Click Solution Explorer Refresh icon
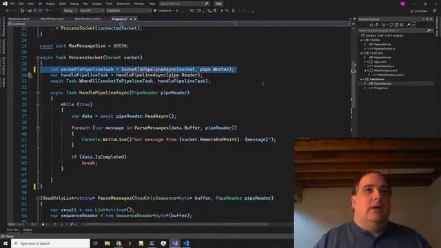The width and height of the screenshot is (441, 248). pyautogui.click(x=391, y=25)
